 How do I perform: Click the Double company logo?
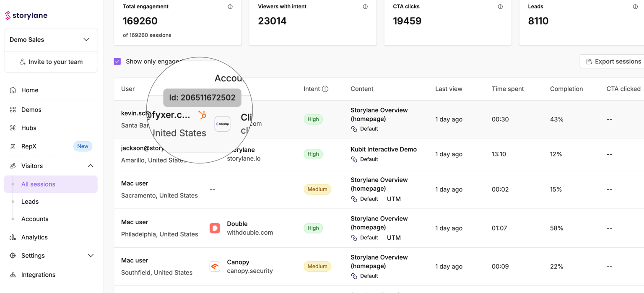point(215,228)
